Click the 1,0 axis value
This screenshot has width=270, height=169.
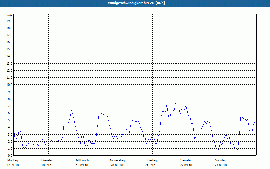coord(10,149)
